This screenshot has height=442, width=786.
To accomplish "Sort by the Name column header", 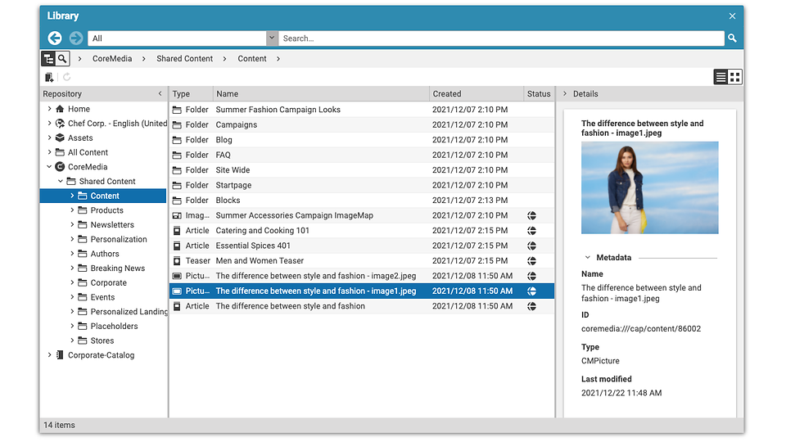I will point(321,93).
